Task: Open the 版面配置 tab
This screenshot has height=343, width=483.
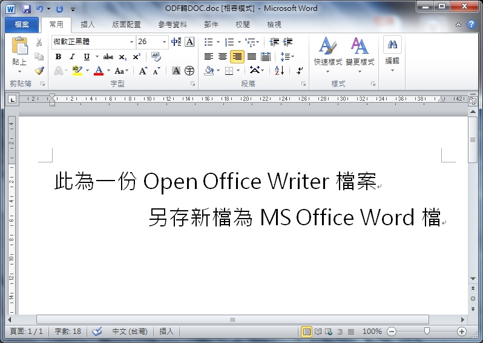Action: click(x=126, y=25)
